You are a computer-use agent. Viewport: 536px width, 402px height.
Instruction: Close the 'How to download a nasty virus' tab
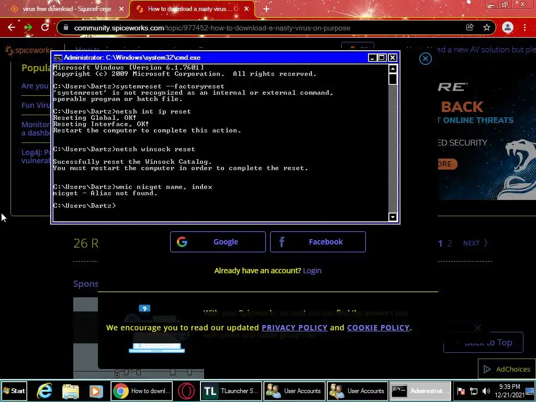pos(247,9)
